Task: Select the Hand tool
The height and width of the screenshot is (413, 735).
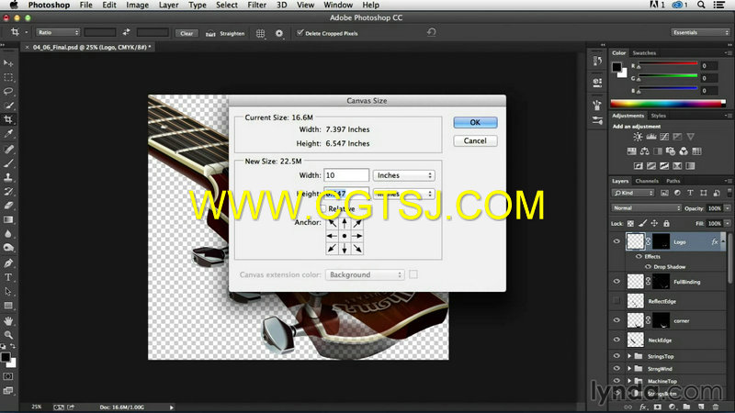Action: [8, 320]
